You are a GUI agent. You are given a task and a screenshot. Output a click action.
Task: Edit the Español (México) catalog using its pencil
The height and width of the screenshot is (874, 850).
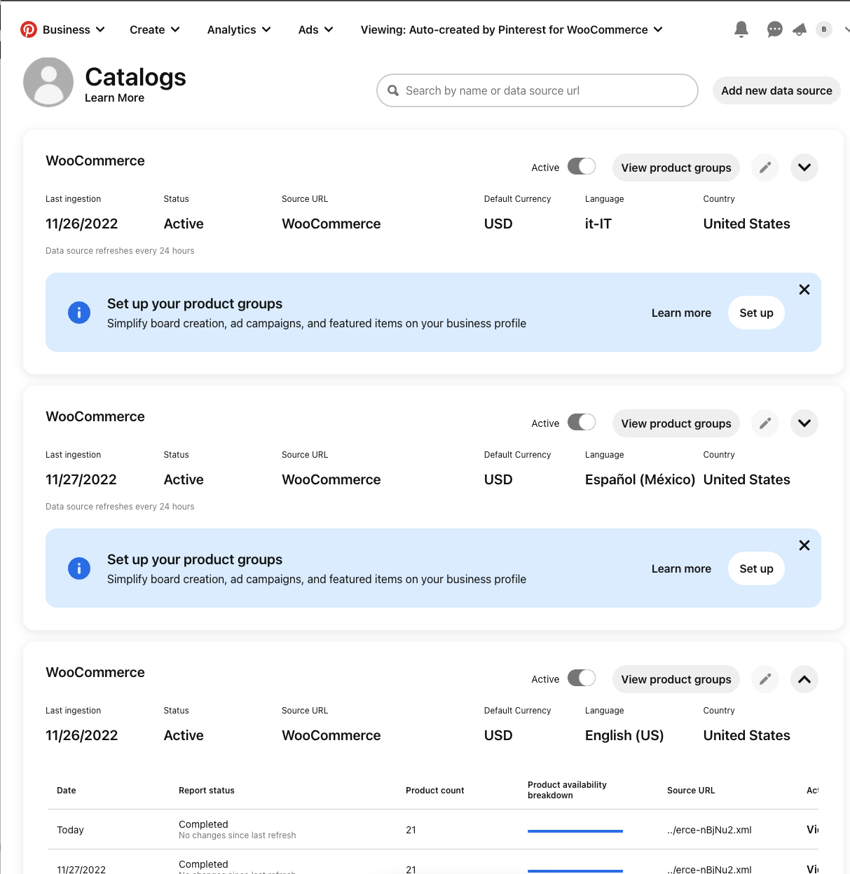[x=765, y=423]
